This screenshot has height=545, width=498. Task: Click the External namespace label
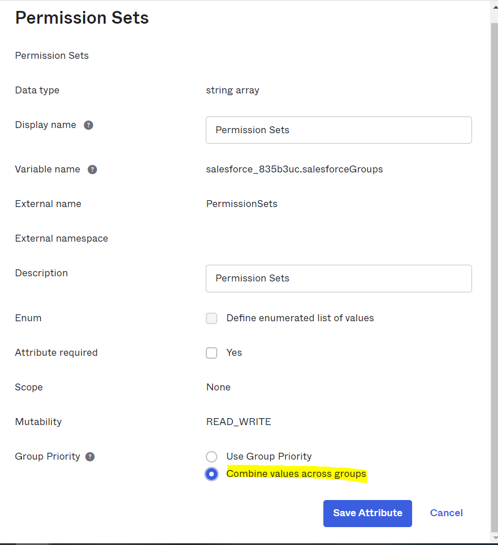click(x=61, y=239)
